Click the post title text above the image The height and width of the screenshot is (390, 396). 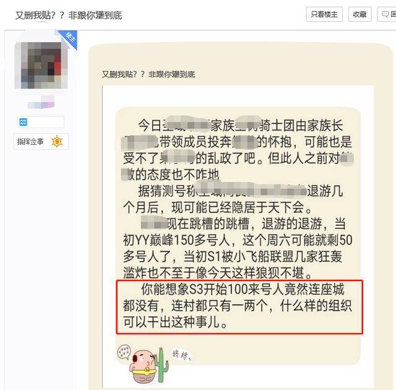click(x=148, y=74)
